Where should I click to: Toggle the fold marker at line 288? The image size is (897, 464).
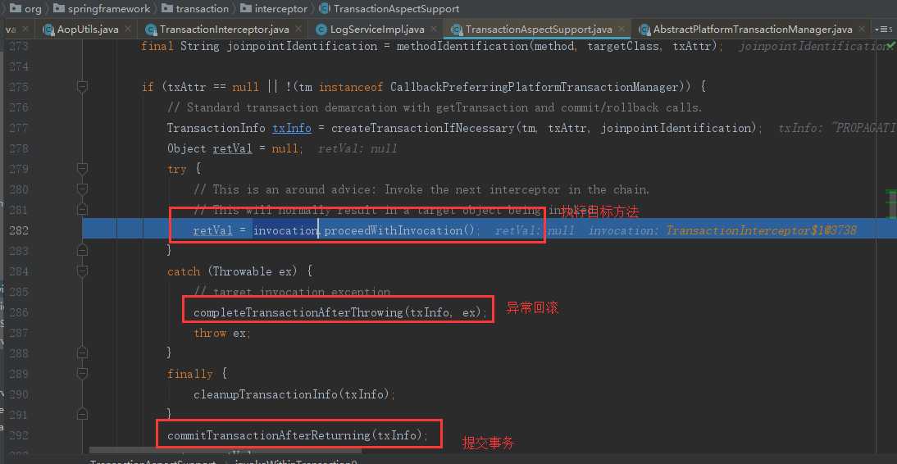(82, 353)
